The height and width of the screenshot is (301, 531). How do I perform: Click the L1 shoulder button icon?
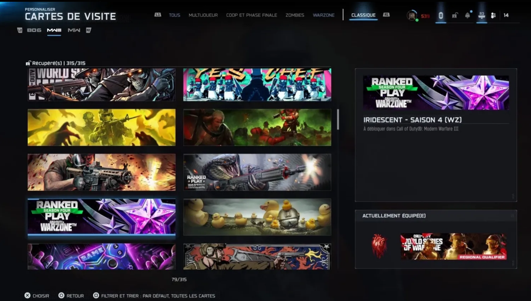(158, 15)
